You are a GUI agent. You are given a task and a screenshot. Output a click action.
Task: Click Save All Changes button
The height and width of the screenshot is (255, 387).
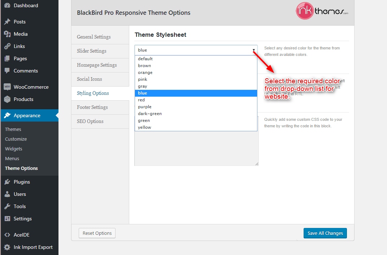(325, 233)
